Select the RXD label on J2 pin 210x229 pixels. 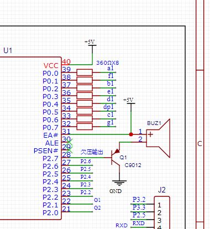(139, 223)
